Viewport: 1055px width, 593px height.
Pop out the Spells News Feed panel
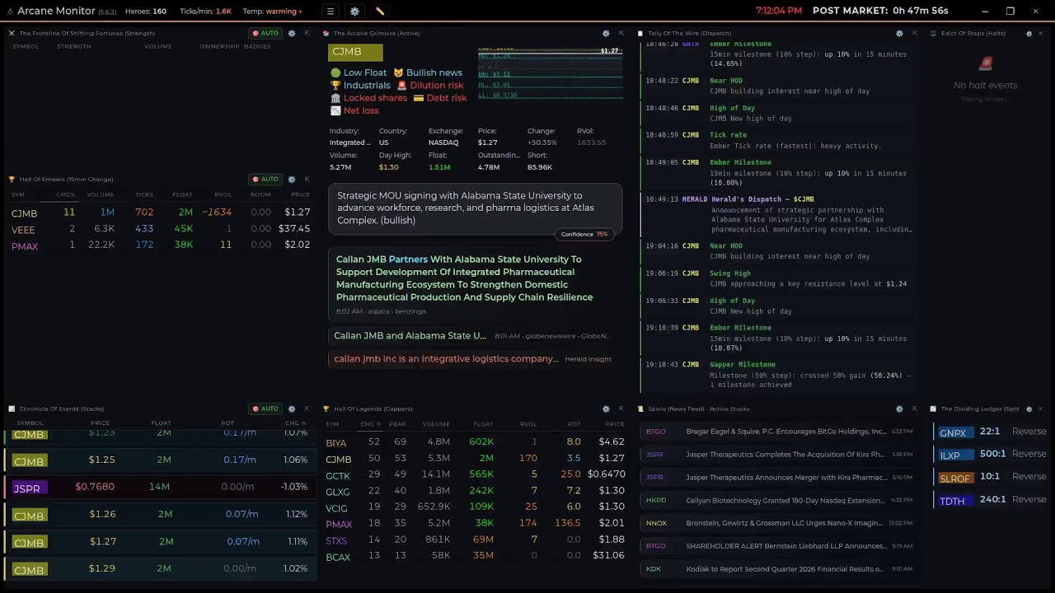coord(914,409)
